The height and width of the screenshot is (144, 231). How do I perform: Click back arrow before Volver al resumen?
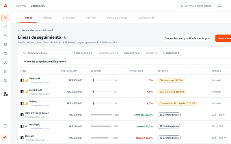(19, 30)
